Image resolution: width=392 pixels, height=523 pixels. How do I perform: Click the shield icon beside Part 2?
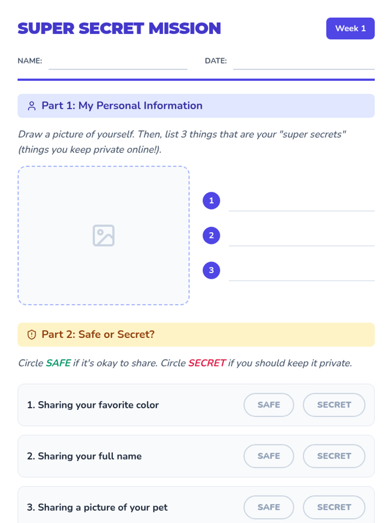pyautogui.click(x=32, y=335)
